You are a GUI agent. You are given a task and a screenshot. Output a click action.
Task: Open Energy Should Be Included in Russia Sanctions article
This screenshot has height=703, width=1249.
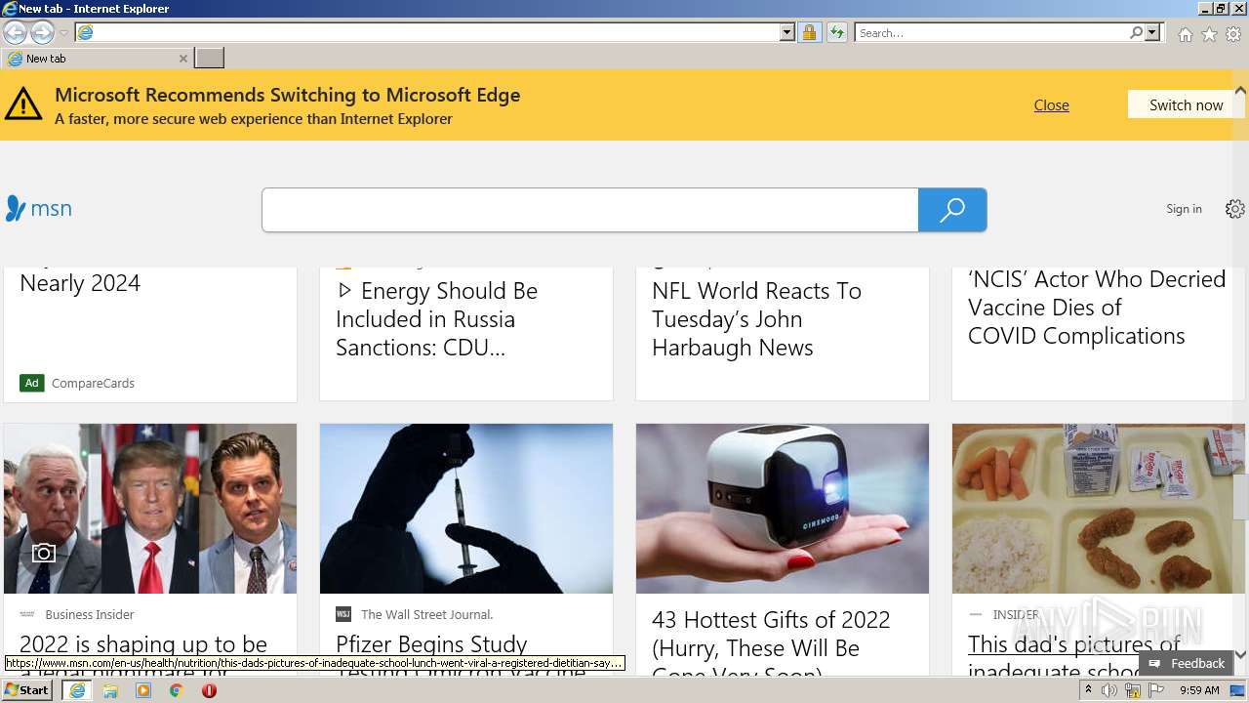click(x=436, y=319)
